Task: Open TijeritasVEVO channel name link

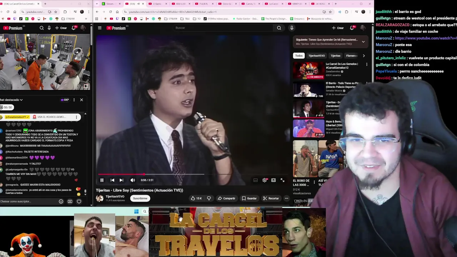Action: coord(115,196)
